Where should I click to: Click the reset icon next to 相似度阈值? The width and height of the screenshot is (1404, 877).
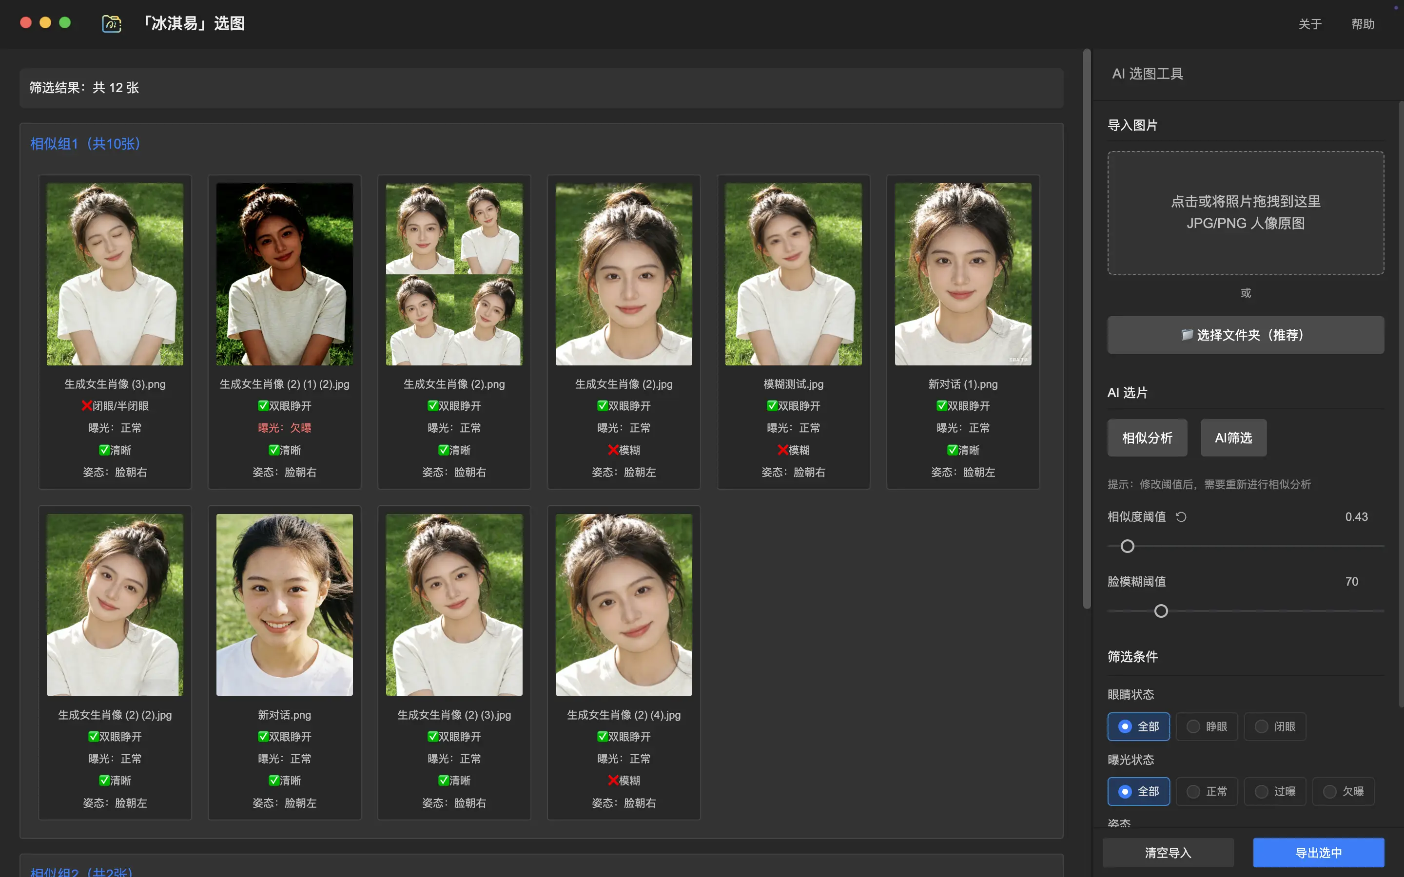(1181, 517)
